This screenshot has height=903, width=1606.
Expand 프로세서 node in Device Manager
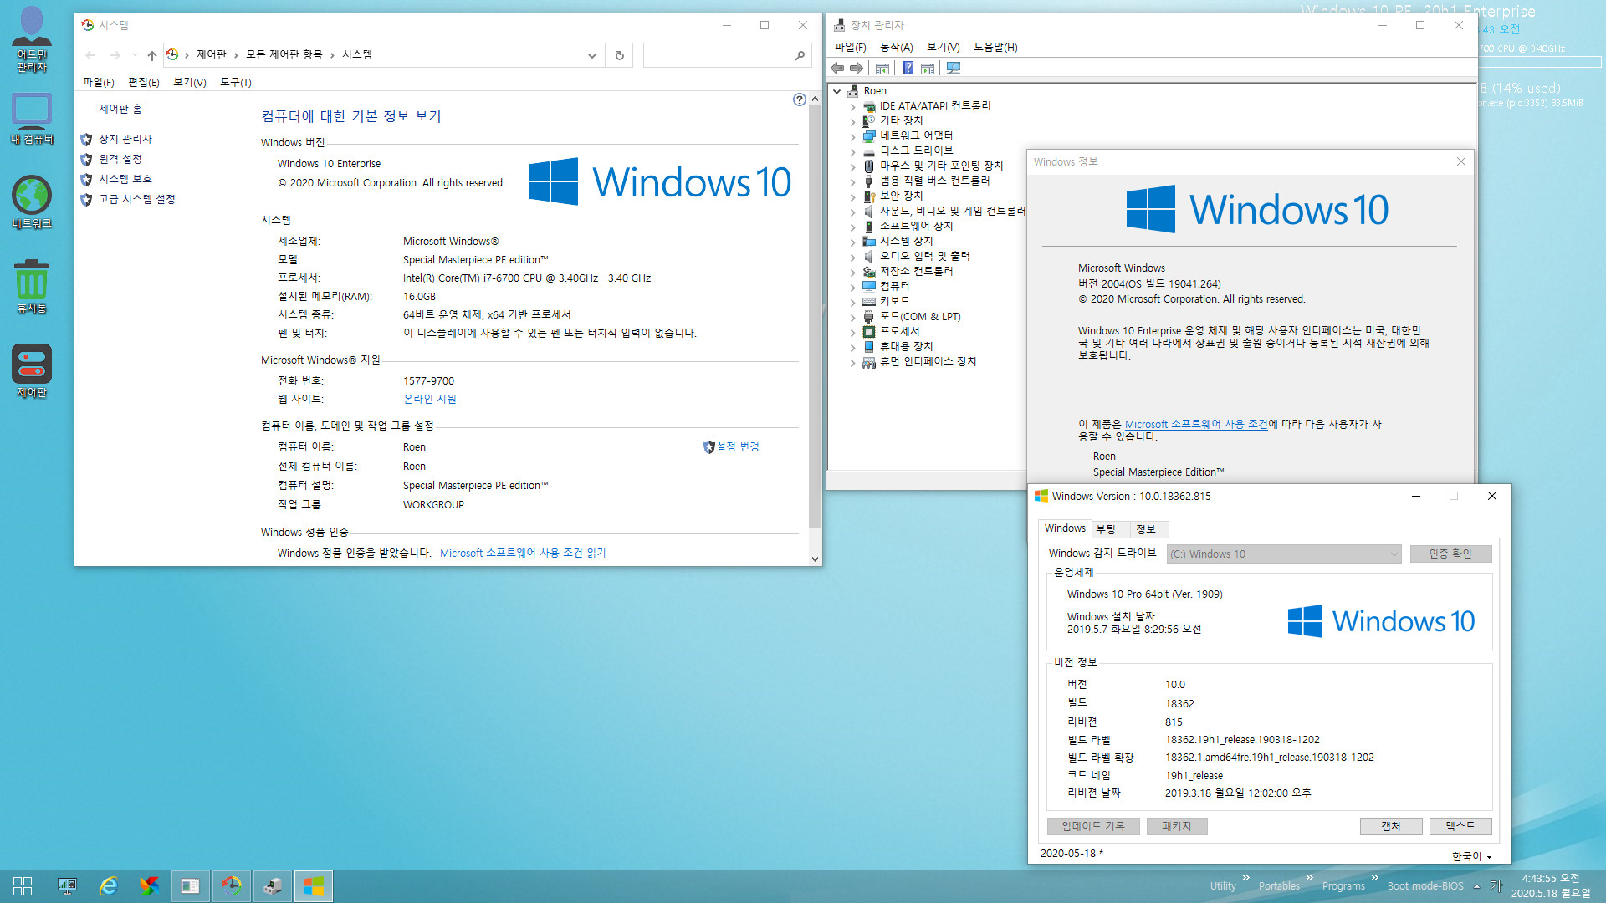point(852,332)
